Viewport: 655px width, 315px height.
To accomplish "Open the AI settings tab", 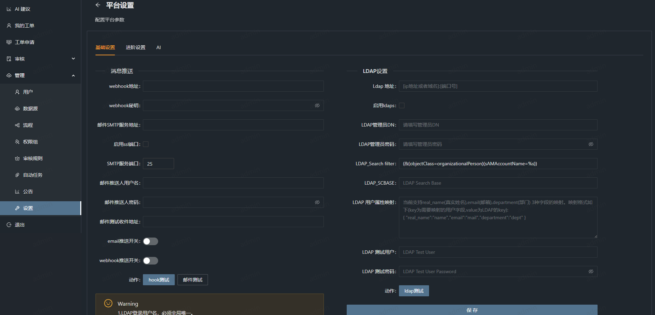I will click(158, 47).
